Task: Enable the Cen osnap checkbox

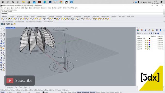Action: point(21,90)
